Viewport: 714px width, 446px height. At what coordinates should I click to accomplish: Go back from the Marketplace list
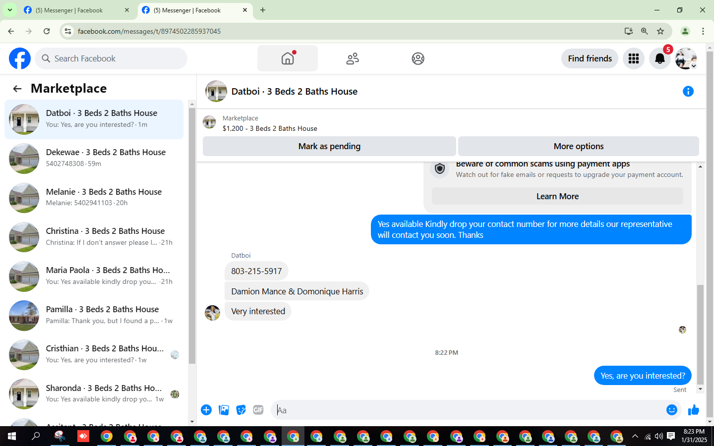[17, 89]
